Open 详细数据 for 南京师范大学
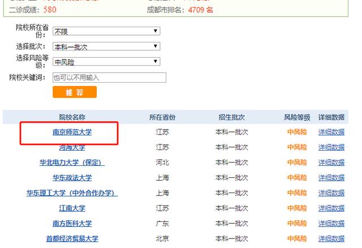Screen dimensions: 362x248 pos(331,132)
